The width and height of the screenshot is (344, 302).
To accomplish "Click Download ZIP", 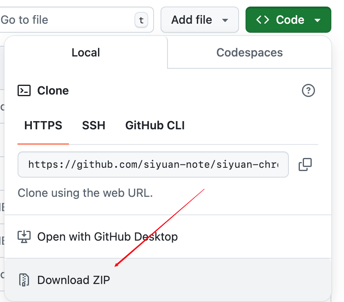I will [168, 280].
